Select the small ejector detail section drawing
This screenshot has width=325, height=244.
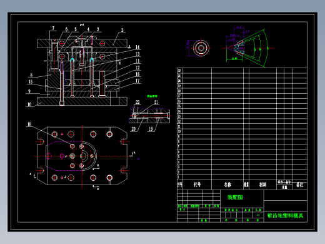coord(149,115)
